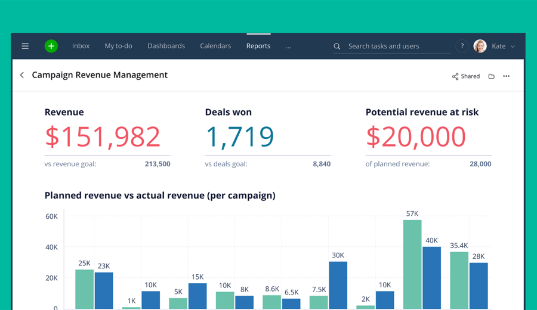Click the search magnifier icon
The image size is (537, 310).
click(x=337, y=46)
